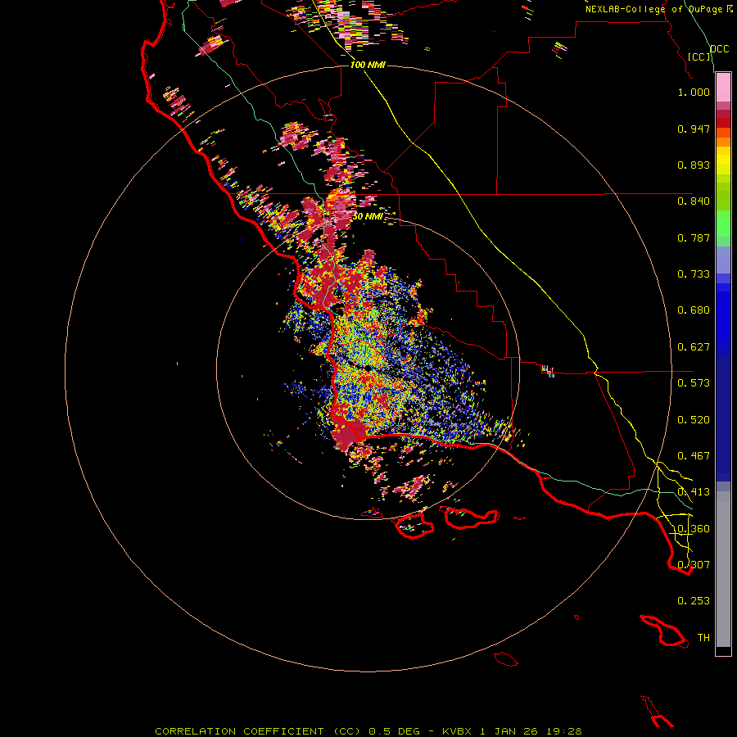The height and width of the screenshot is (737, 737).
Task: Click the 100 NMI range ring label
Action: 368,65
